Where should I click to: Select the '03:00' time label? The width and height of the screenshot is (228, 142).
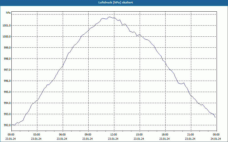[36, 135]
